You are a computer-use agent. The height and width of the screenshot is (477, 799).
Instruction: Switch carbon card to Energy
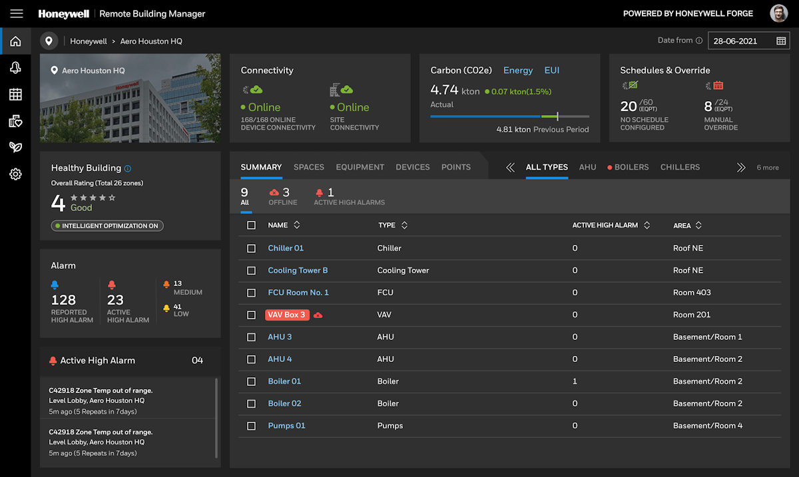pos(518,71)
